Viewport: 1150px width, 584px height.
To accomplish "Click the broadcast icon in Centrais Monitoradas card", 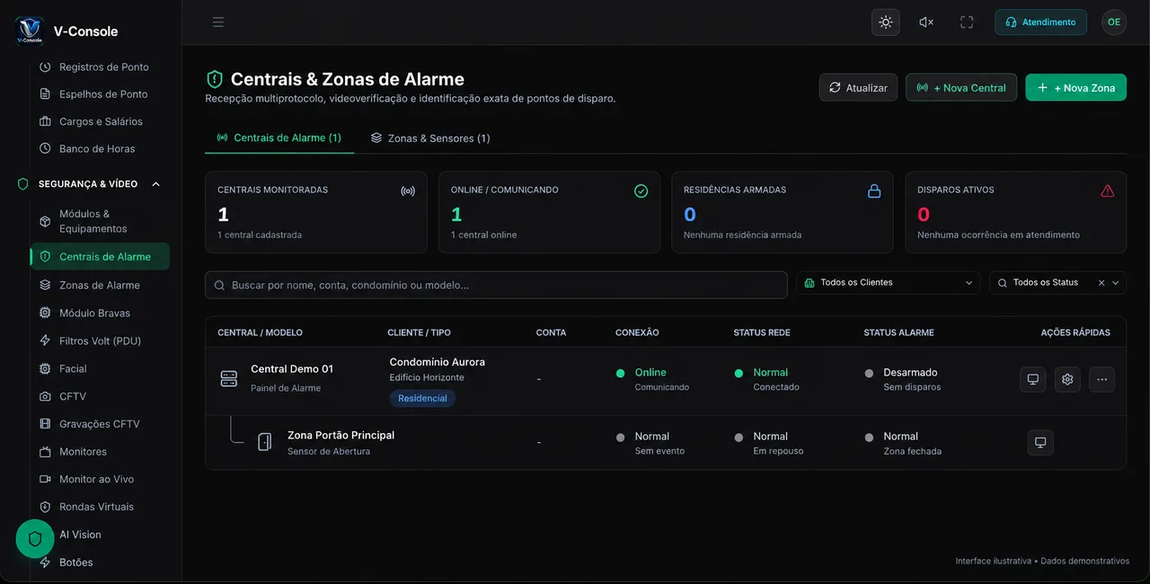I will pyautogui.click(x=408, y=191).
